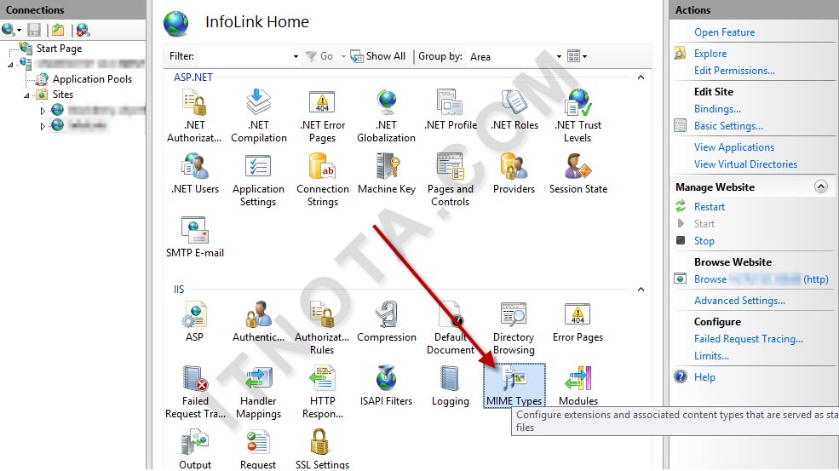
Task: Expand the first site under Sites
Action: (43, 111)
